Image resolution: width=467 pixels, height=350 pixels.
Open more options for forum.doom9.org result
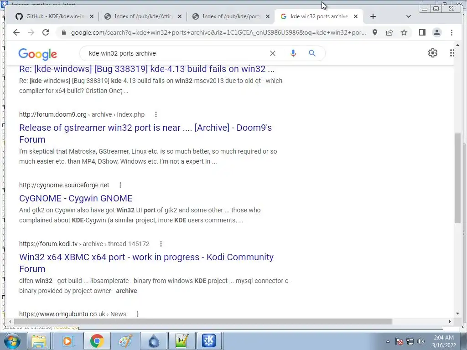coord(156,114)
